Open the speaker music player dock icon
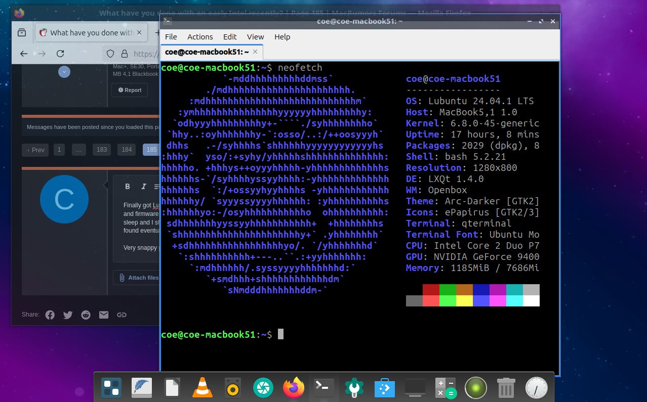This screenshot has width=647, height=402. pos(233,388)
